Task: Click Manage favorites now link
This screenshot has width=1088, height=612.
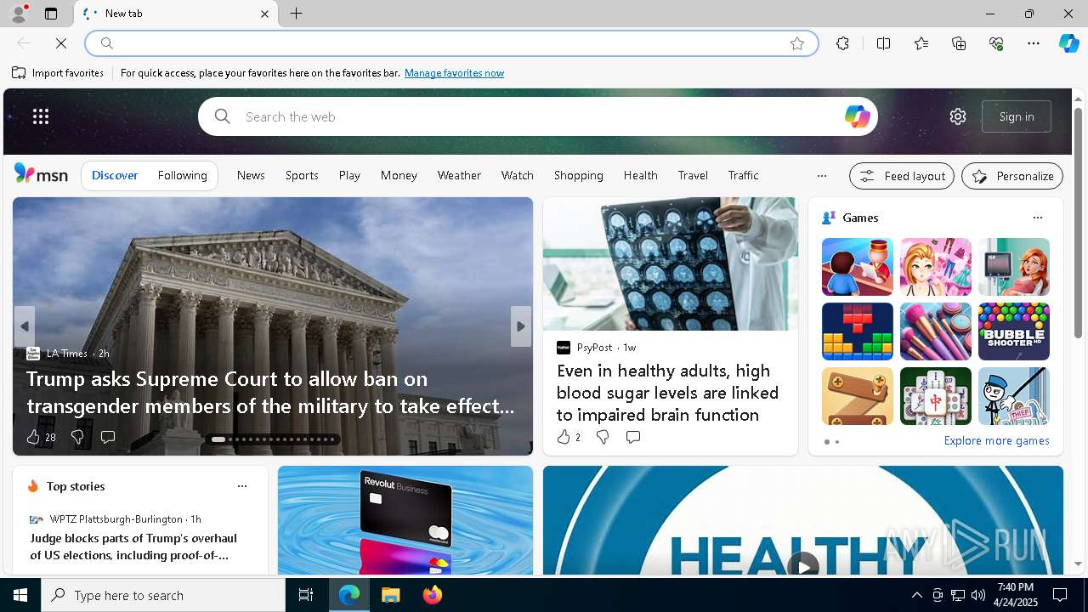Action: pyautogui.click(x=454, y=73)
